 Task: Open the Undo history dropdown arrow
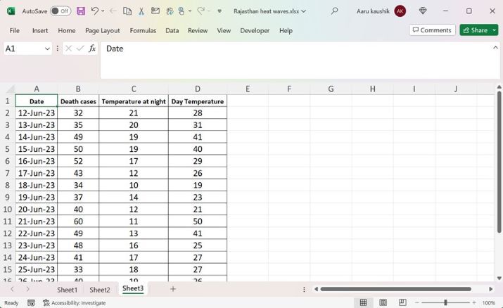click(103, 11)
